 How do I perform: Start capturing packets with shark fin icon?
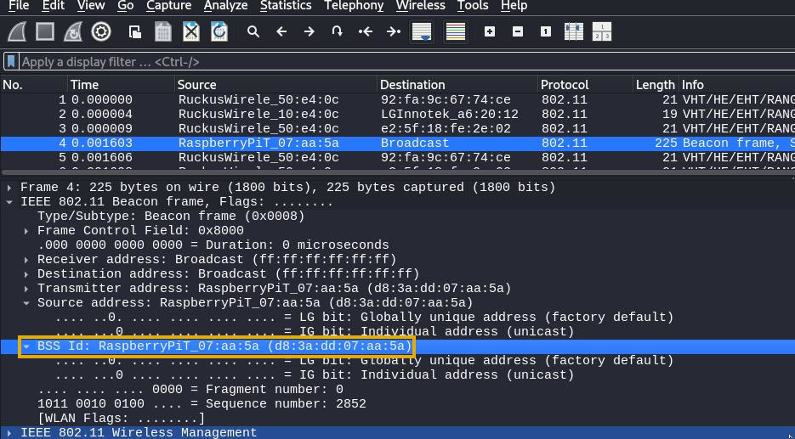point(17,32)
